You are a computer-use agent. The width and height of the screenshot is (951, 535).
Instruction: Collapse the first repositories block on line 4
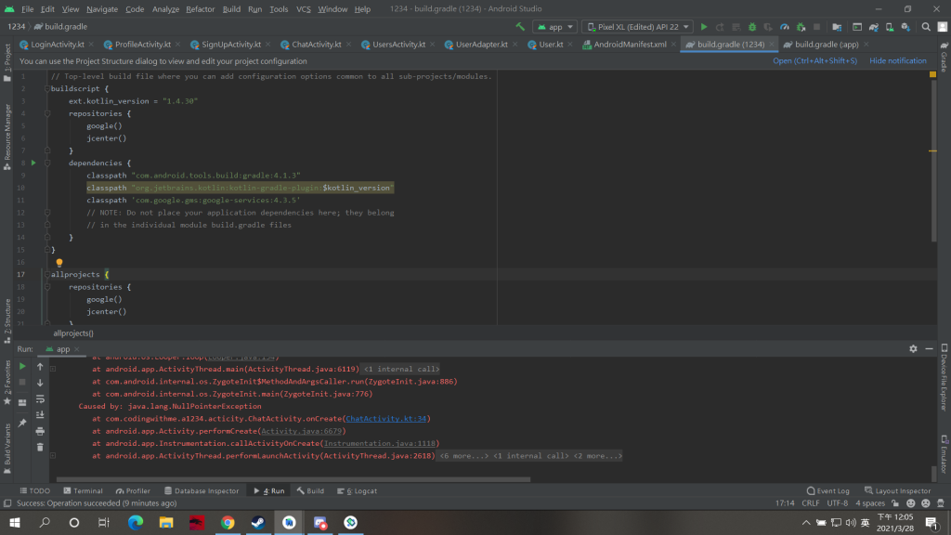47,113
